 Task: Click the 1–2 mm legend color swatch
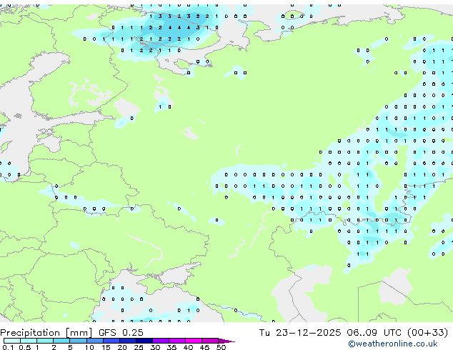coord(45,341)
